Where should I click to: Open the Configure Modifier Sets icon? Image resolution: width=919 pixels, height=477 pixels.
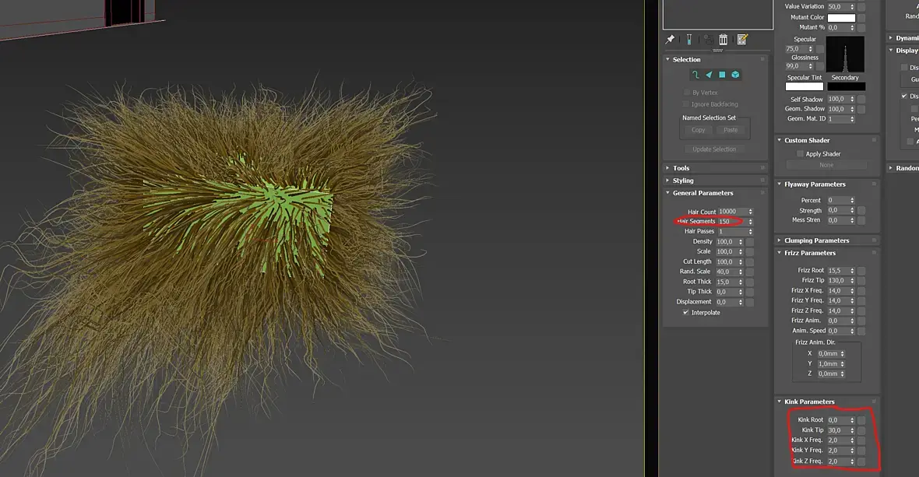[x=742, y=39]
